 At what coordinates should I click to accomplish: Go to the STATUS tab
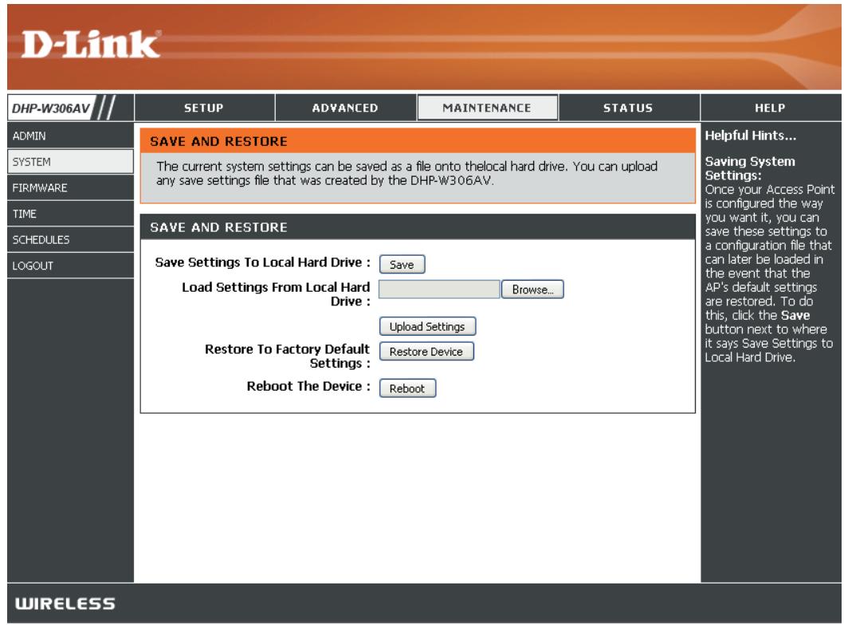click(x=629, y=108)
